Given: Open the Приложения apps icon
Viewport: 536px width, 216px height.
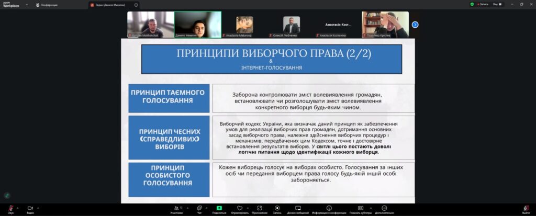Looking at the screenshot, I should tap(259, 208).
